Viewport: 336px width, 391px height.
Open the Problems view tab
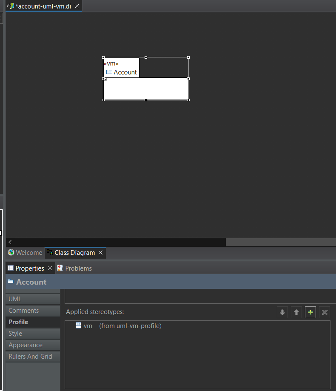click(x=74, y=268)
